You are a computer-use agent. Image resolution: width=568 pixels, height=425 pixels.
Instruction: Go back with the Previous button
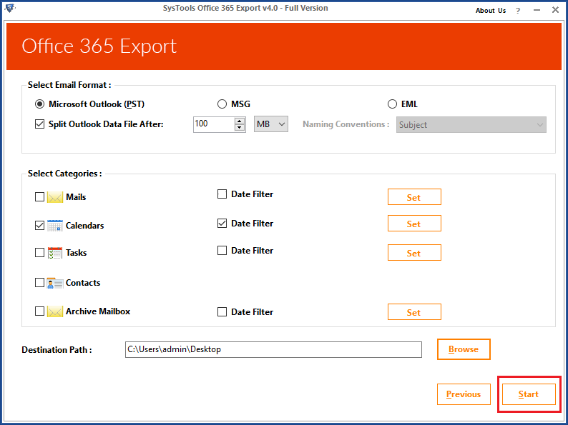[464, 394]
